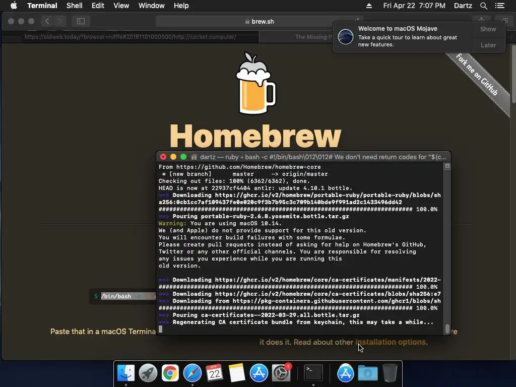Open the Edit menu
This screenshot has height=387, width=516.
[98, 6]
